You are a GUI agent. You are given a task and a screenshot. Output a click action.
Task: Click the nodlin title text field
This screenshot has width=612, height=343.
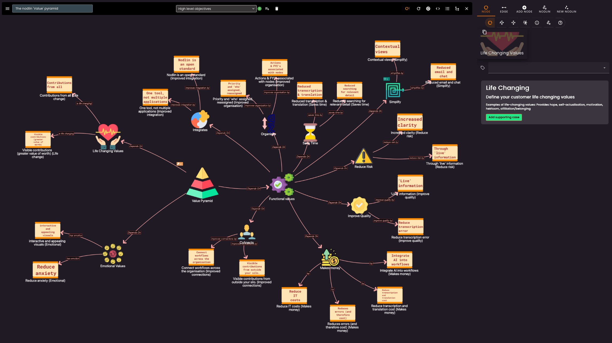[x=52, y=9]
